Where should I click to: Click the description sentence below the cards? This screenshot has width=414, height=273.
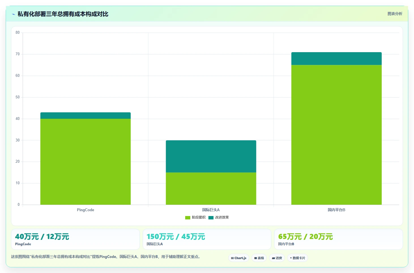click(106, 257)
